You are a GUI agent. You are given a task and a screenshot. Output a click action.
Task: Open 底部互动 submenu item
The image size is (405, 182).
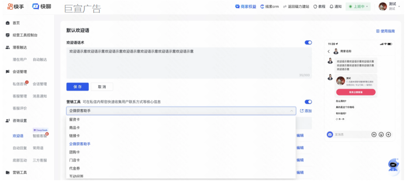point(20,160)
